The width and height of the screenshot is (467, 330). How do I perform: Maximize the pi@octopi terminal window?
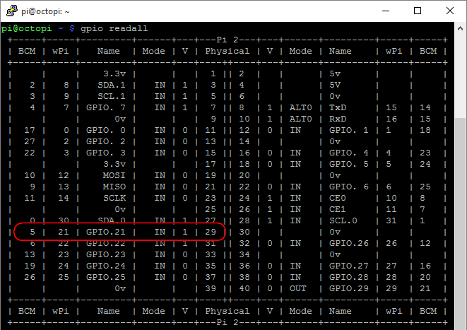(x=418, y=11)
